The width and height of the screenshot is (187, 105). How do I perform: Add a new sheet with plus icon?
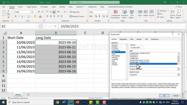(x=28, y=94)
